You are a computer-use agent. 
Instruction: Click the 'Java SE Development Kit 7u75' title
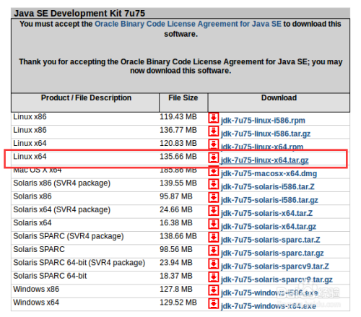click(x=79, y=13)
